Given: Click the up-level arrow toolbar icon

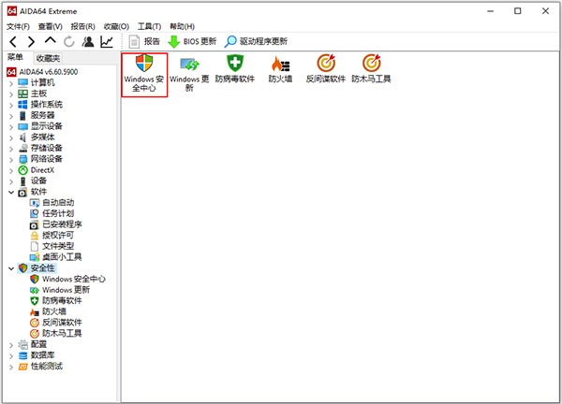Looking at the screenshot, I should (x=51, y=41).
